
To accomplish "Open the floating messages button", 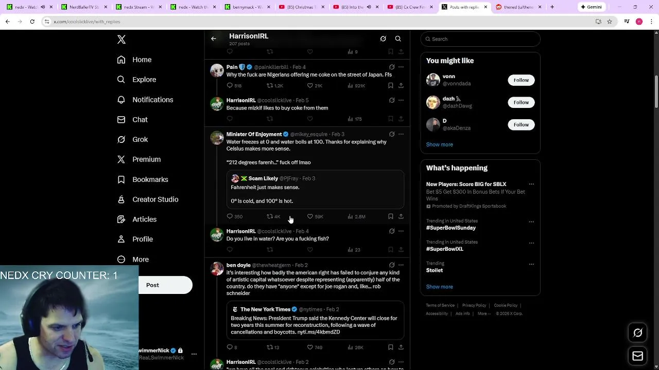I will click(x=637, y=356).
